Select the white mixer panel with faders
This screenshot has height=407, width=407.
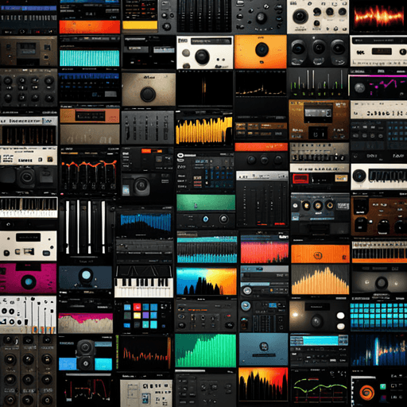click(x=28, y=315)
